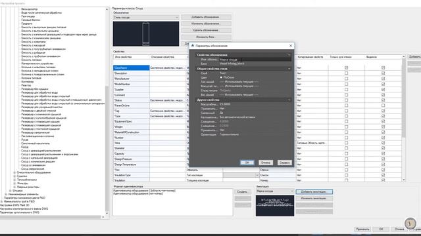The height and width of the screenshot is (236, 421).
Task: Collapse the Общие свойства стиля section
Action: point(289,69)
